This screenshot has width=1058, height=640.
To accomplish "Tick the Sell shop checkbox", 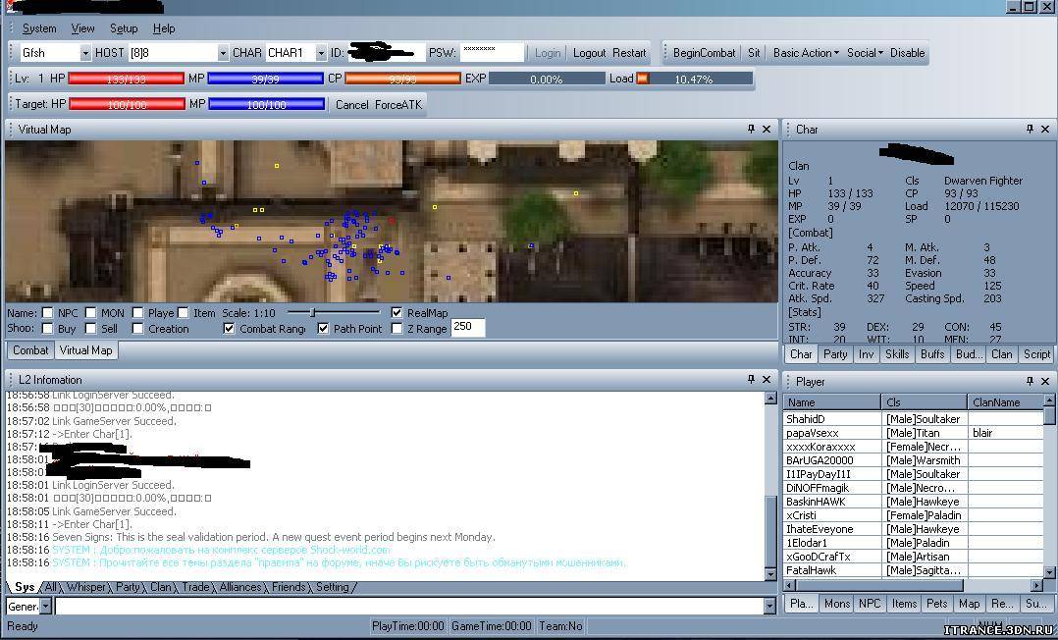I will coord(90,329).
